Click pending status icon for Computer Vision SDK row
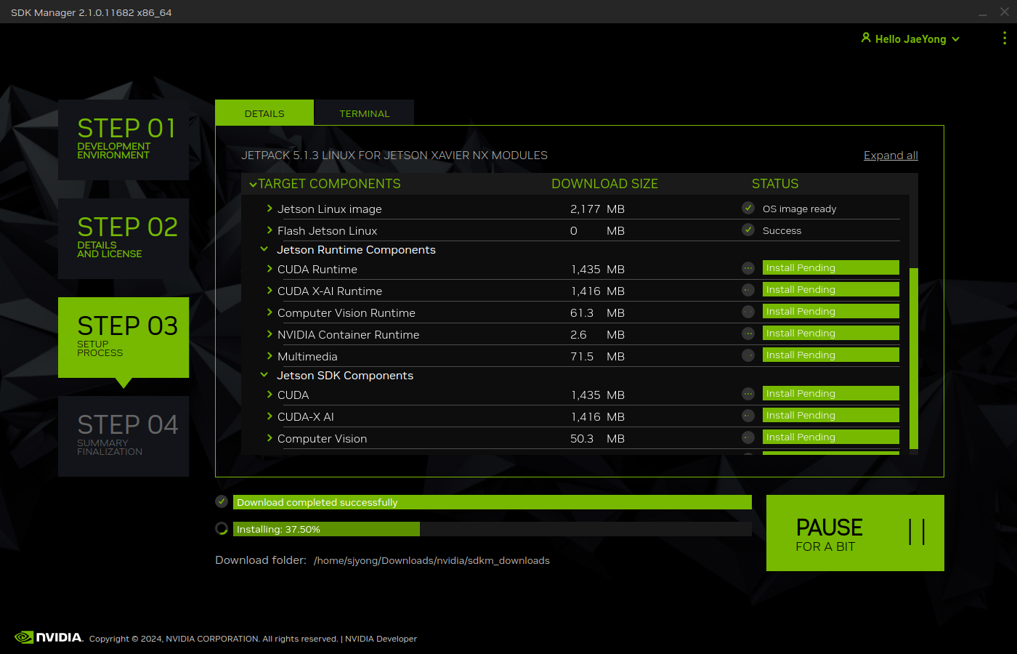This screenshot has height=654, width=1017. tap(748, 437)
